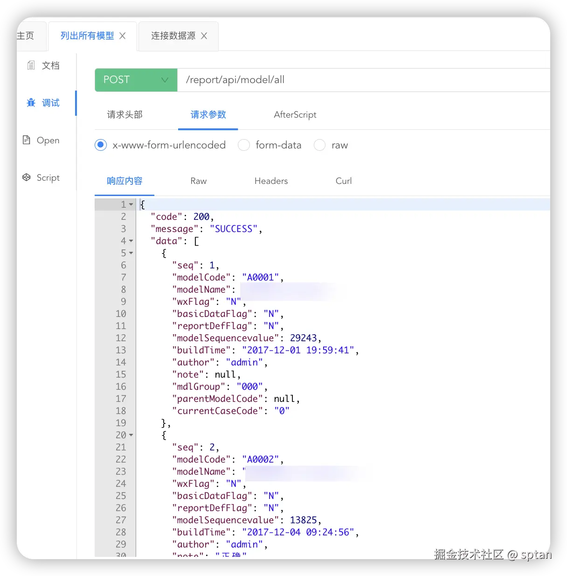Show the 响应内容 response content tab
This screenshot has width=567, height=576.
click(124, 181)
